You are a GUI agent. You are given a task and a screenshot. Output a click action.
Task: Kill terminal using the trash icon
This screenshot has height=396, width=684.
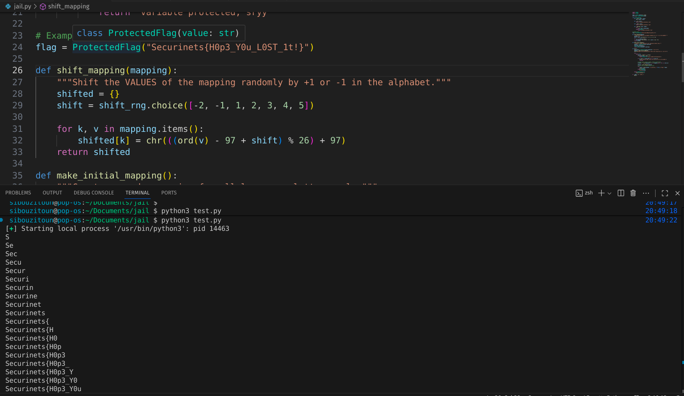(x=633, y=193)
